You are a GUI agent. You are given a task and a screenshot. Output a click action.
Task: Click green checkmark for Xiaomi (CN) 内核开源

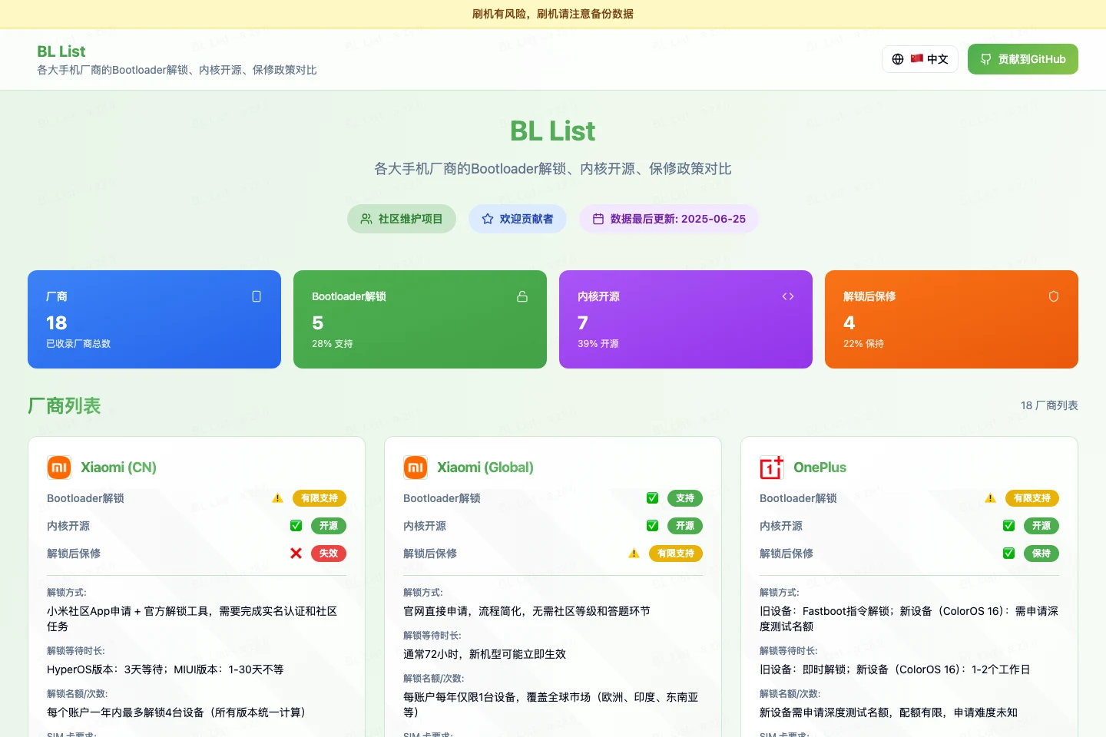tap(296, 526)
